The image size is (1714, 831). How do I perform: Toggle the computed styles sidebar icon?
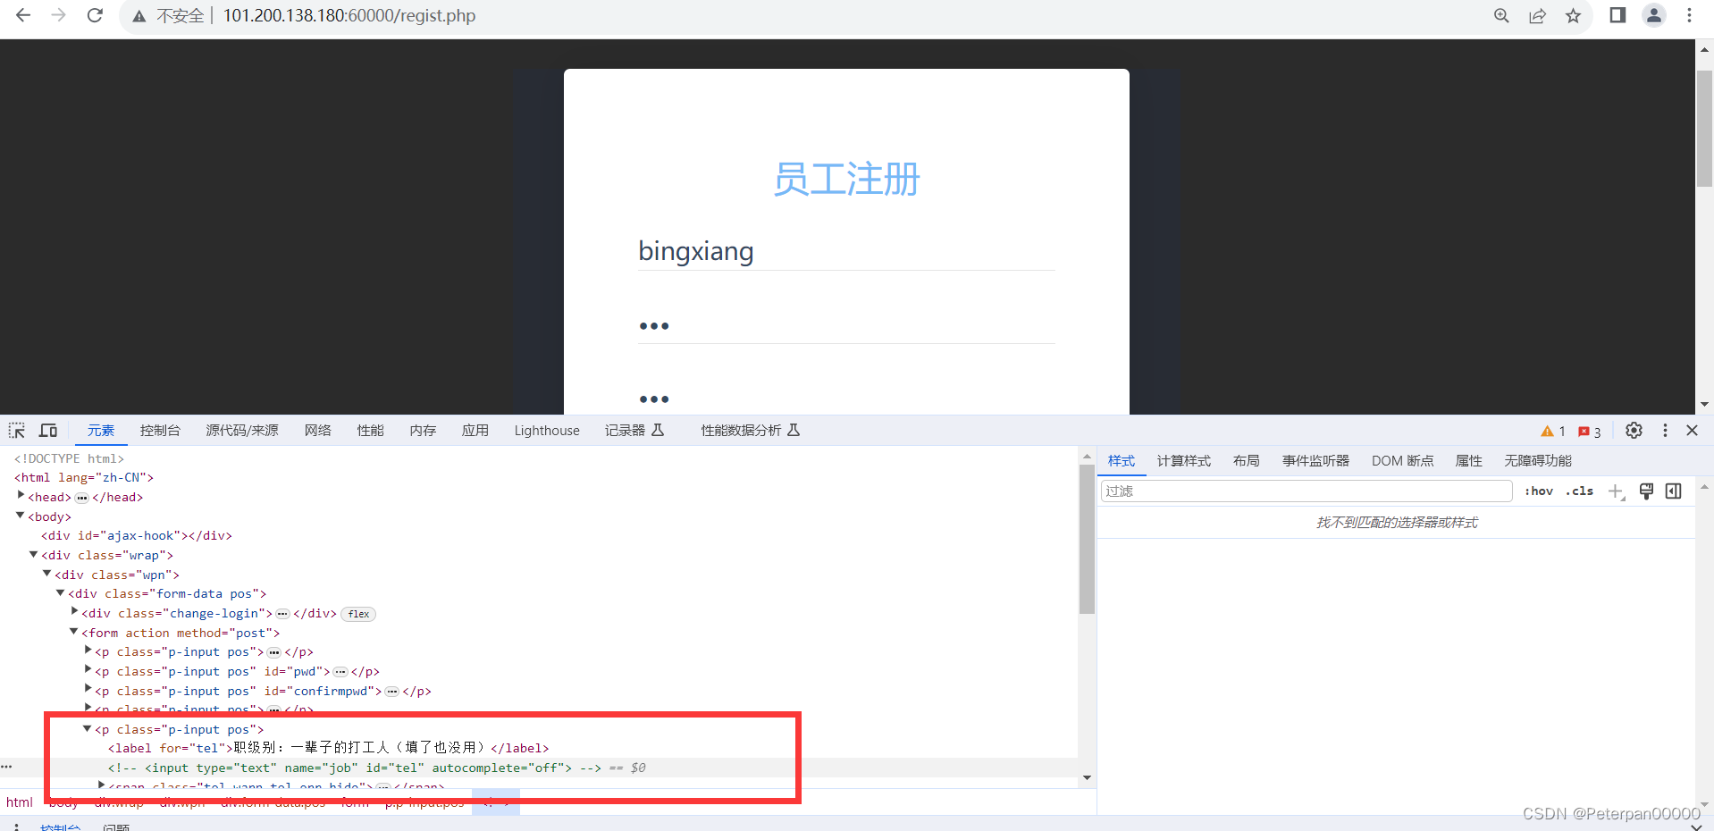[x=1674, y=491]
